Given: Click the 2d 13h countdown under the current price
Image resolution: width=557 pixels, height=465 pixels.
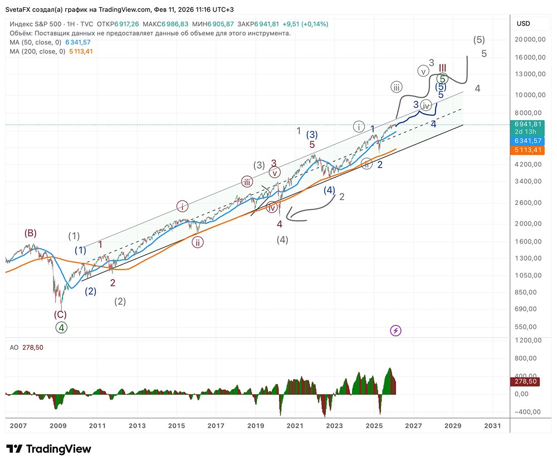Looking at the screenshot, I should point(529,131).
